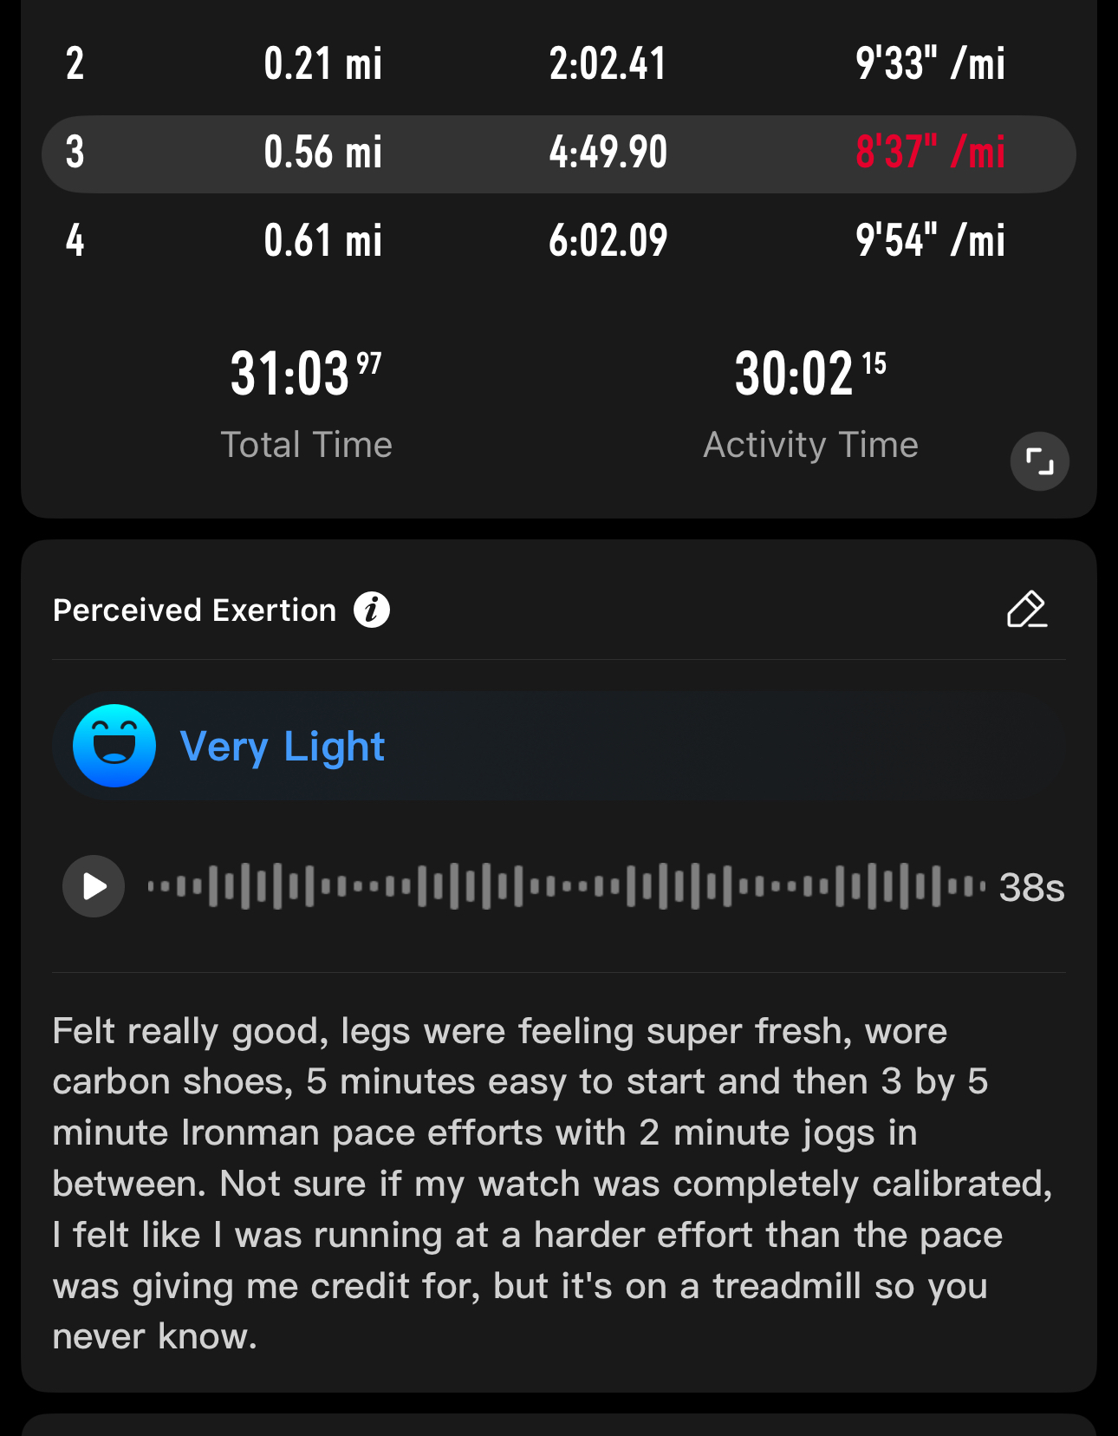Tap the edit pencil for Perceived Exertion

(x=1027, y=610)
